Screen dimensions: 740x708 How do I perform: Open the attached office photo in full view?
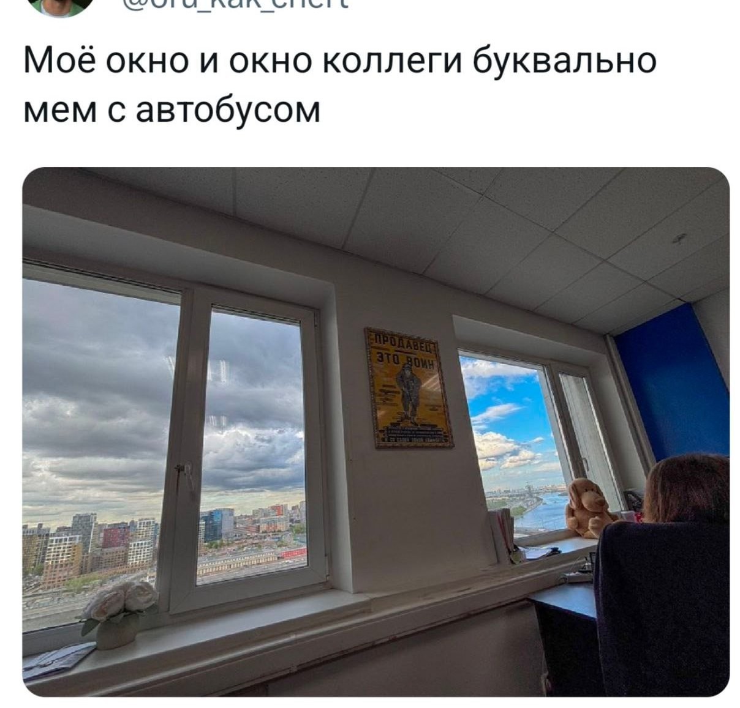pos(376,431)
